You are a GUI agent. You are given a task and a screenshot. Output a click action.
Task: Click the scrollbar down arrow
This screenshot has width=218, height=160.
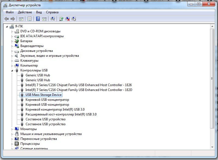[212, 147]
